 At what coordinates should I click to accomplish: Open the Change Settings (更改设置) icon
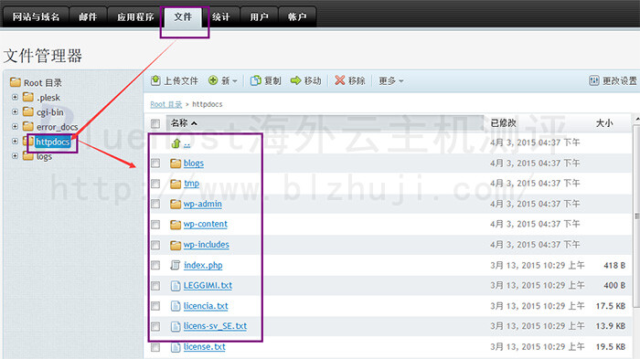tap(594, 80)
